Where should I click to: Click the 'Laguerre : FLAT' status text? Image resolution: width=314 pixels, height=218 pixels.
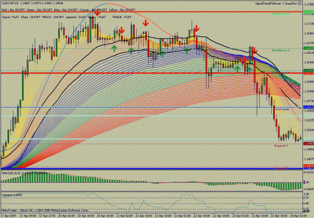[76, 17]
